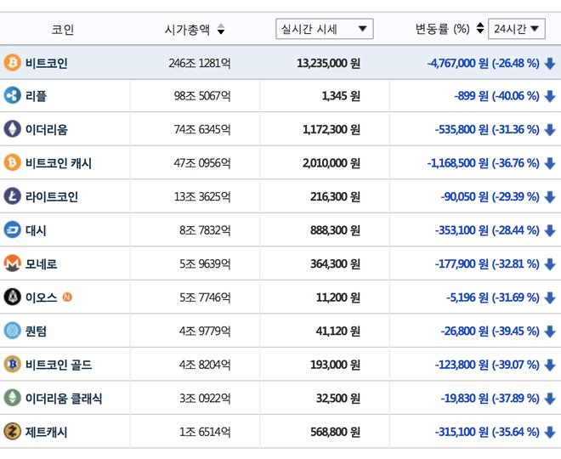
Task: Click the 98조 5067억 market cap cell
Action: point(202,96)
